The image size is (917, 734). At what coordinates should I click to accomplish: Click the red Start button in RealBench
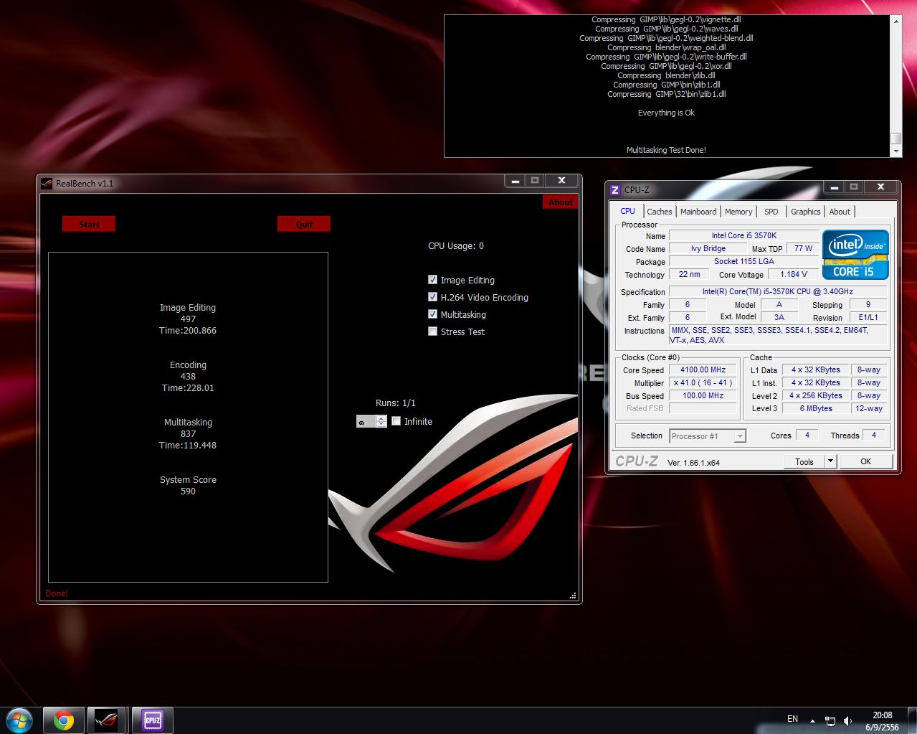click(89, 225)
